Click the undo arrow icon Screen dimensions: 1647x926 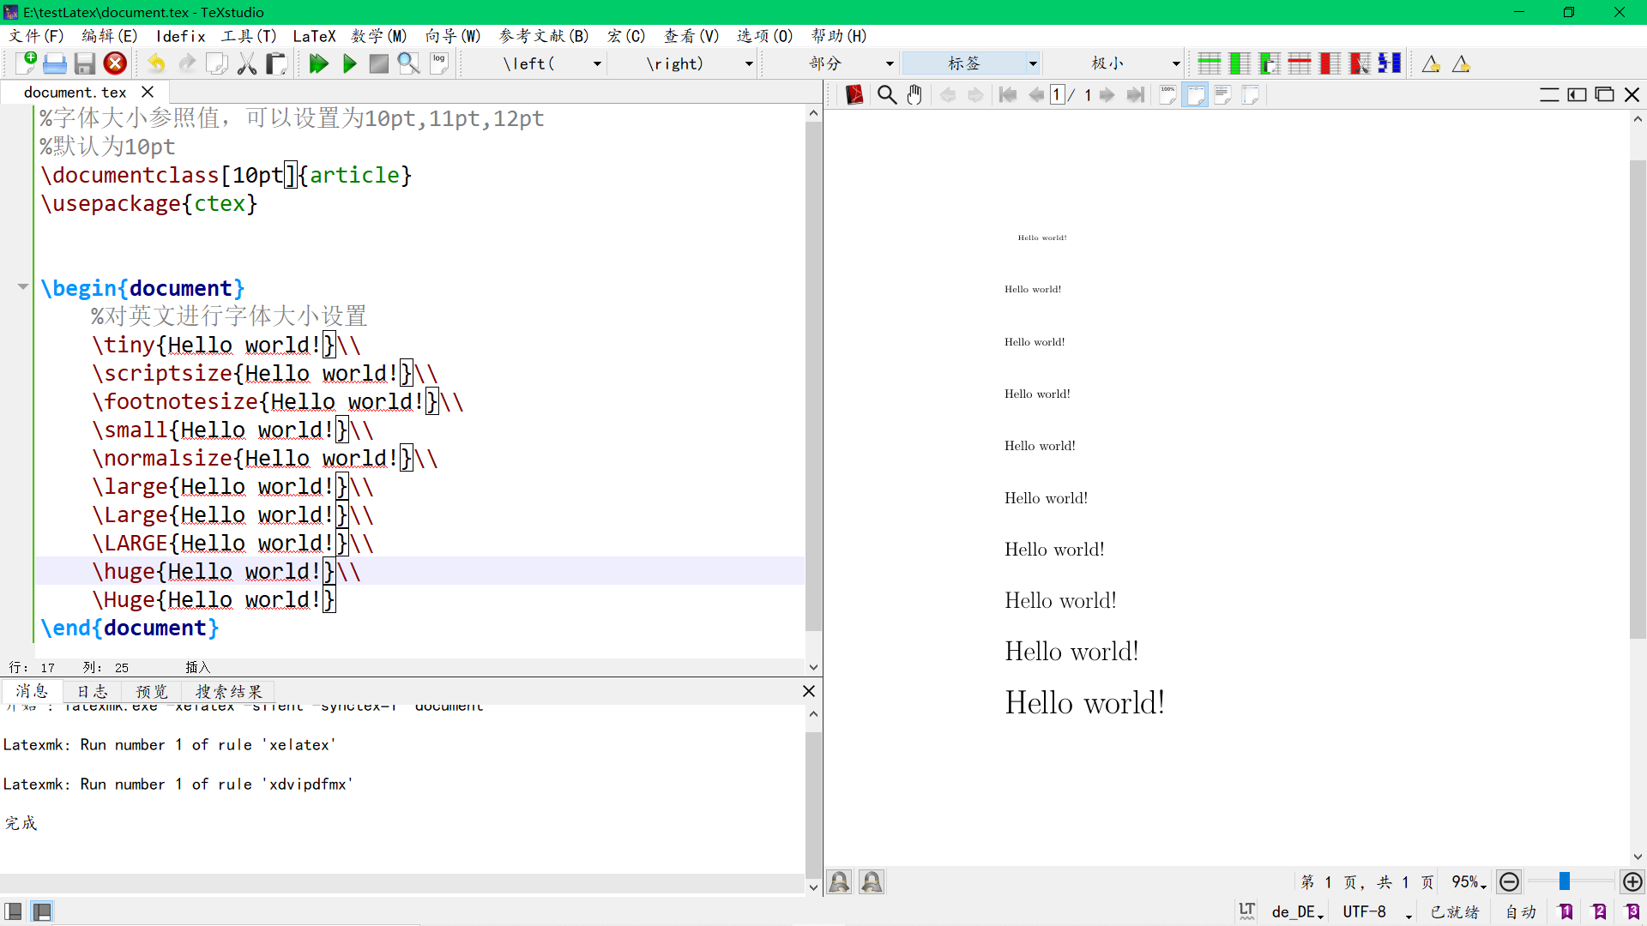pyautogui.click(x=156, y=63)
